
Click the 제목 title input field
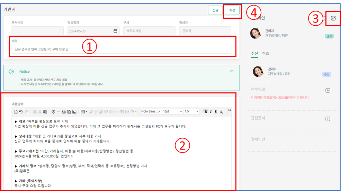[121, 49]
